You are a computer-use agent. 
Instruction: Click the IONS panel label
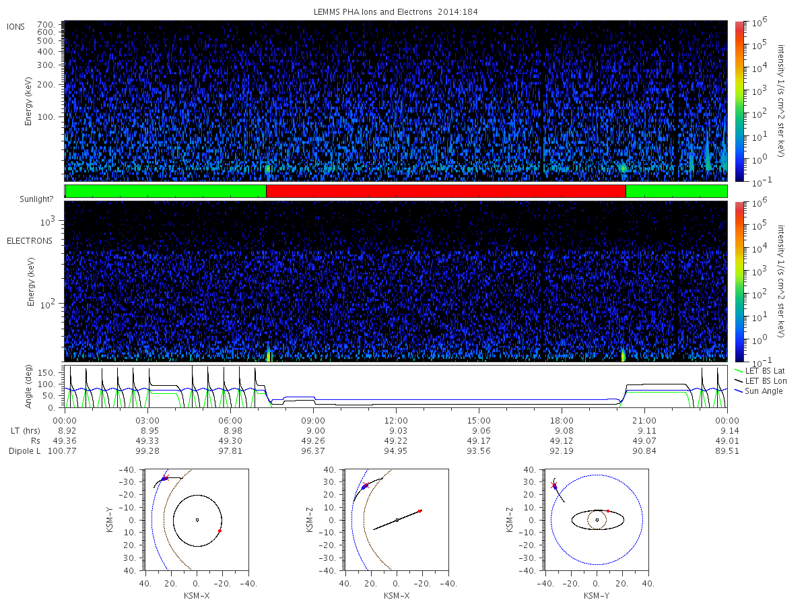coord(16,27)
